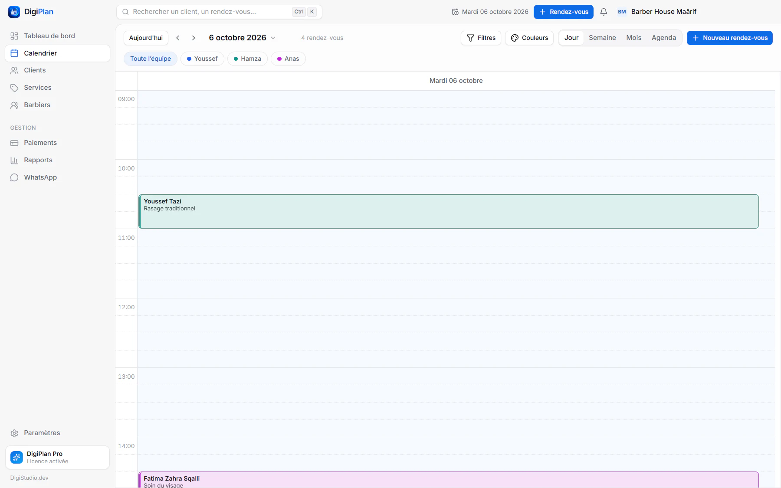Expand the 6 octobre 2026 date picker
The height and width of the screenshot is (488, 781).
pyautogui.click(x=242, y=38)
